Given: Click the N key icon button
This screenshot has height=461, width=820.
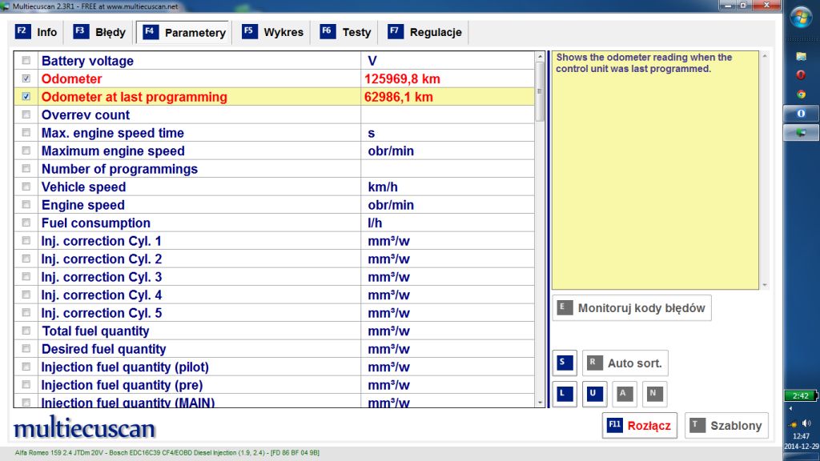Looking at the screenshot, I should pos(655,394).
